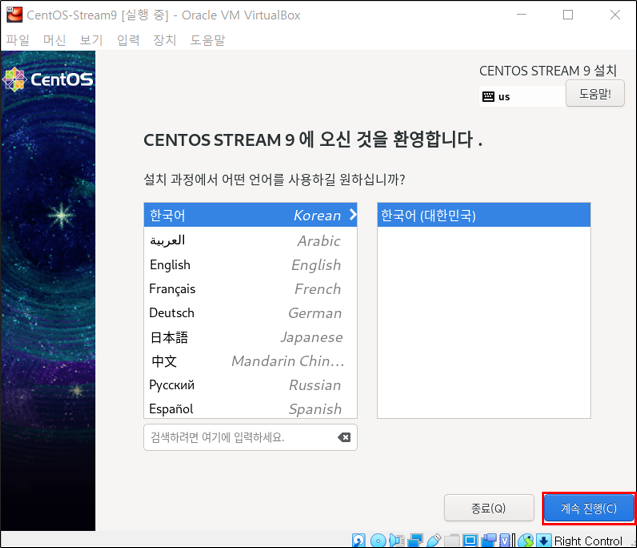Image resolution: width=637 pixels, height=548 pixels.
Task: Open the 장치 menu
Action: 165,40
